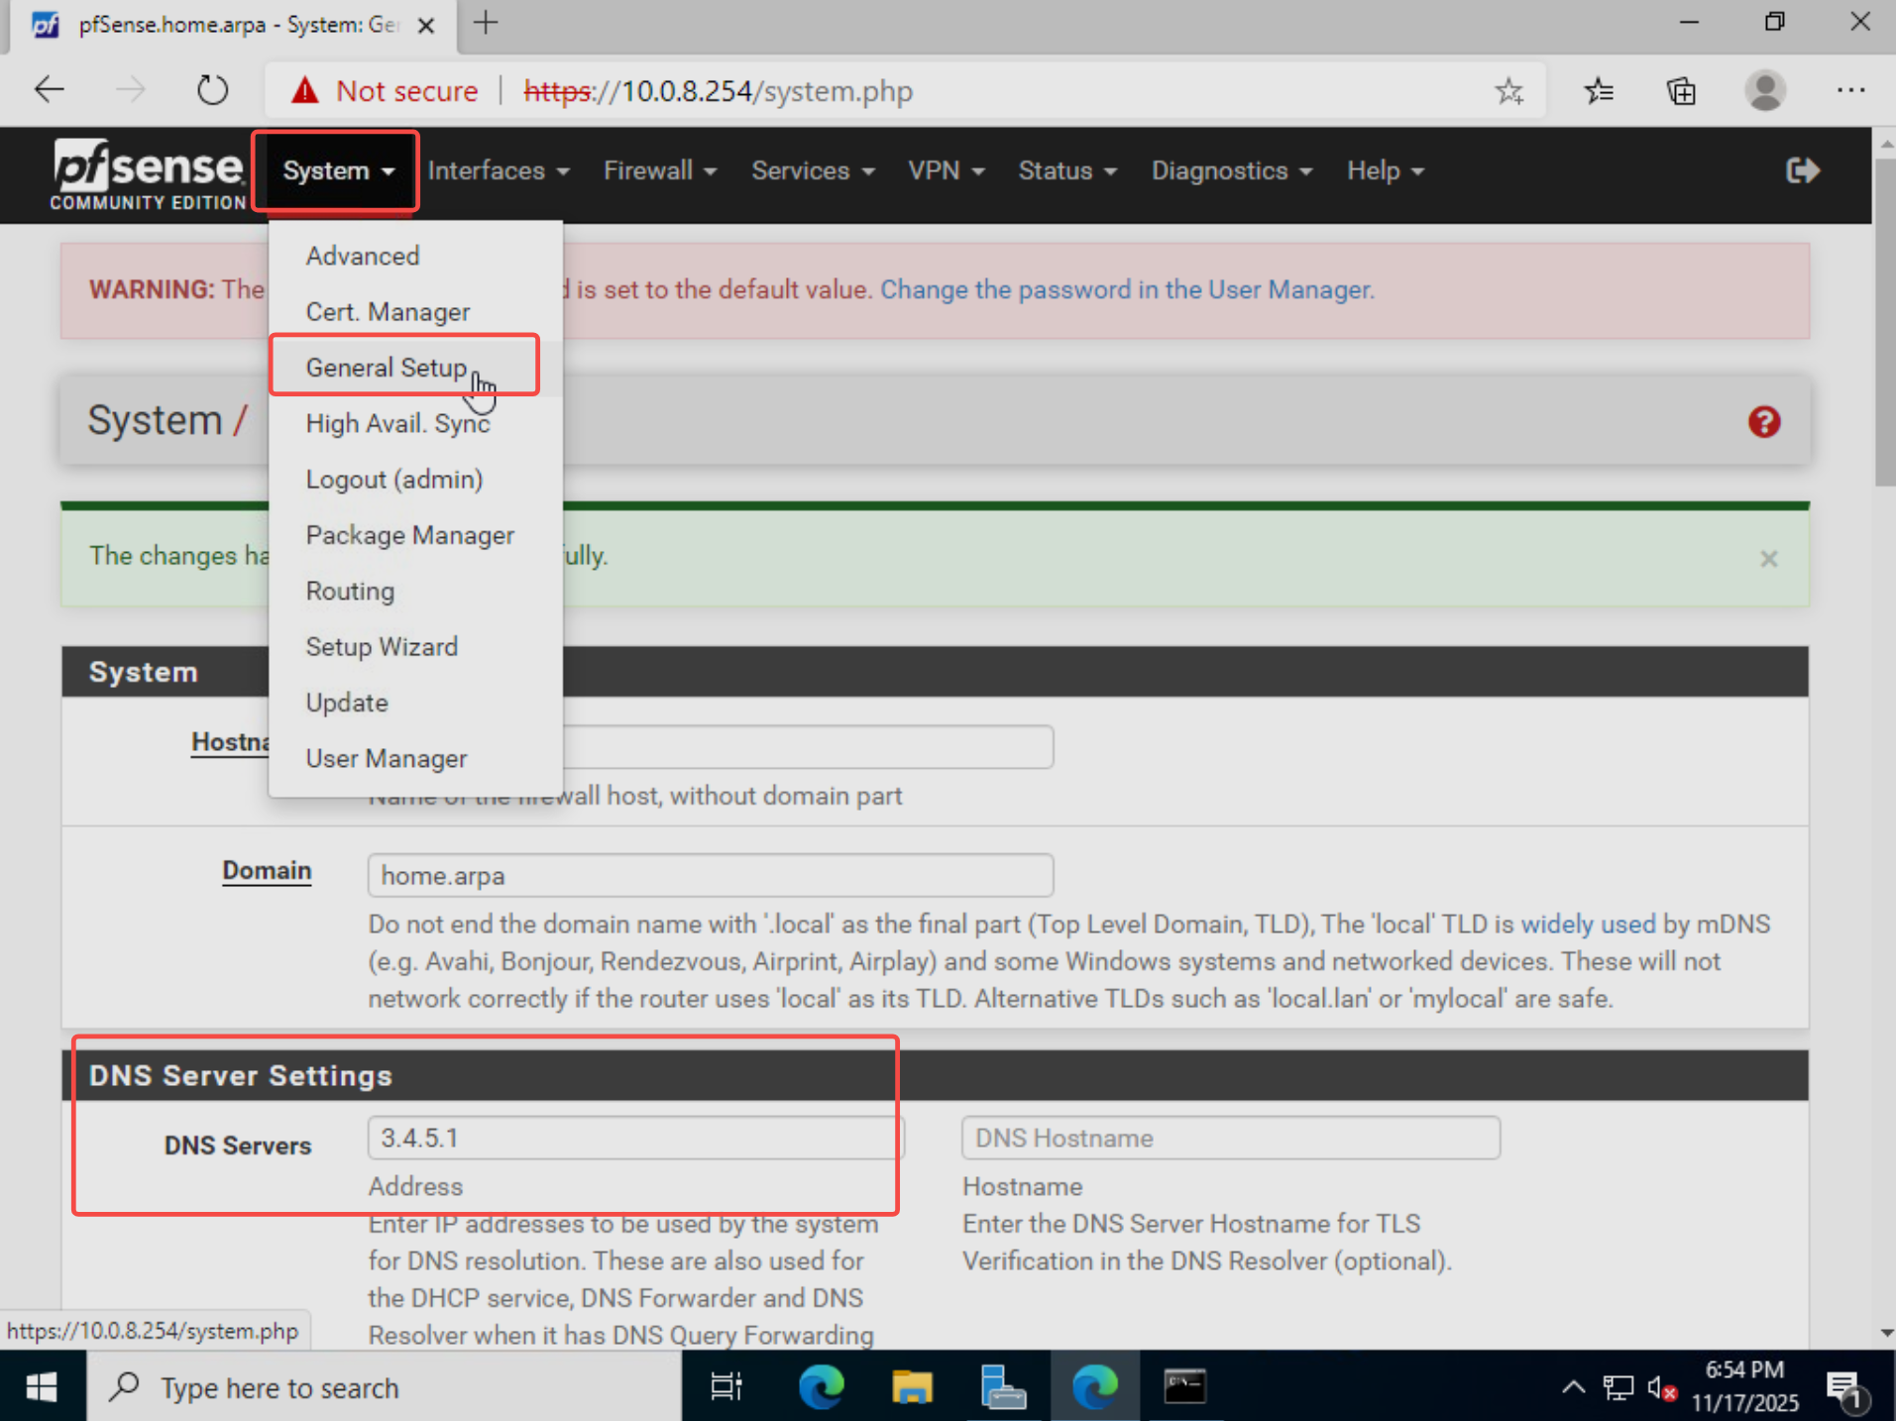The height and width of the screenshot is (1421, 1896).
Task: Click the network tray icon
Action: (1617, 1387)
